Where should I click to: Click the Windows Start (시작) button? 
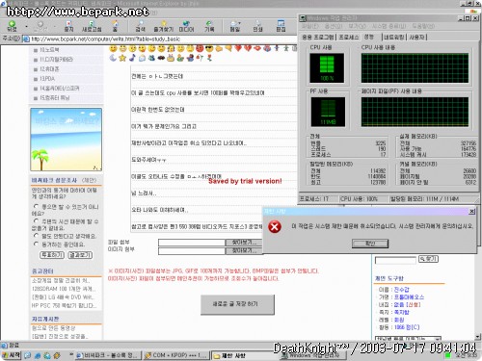(x=12, y=355)
